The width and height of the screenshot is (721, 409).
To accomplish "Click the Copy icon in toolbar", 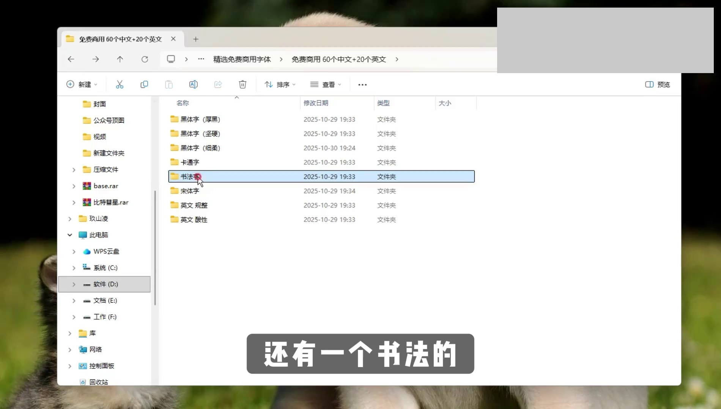I will (144, 84).
